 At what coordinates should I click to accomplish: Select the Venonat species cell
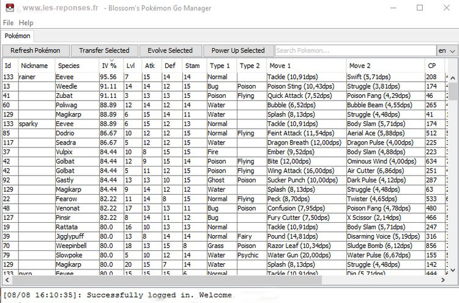(x=77, y=208)
